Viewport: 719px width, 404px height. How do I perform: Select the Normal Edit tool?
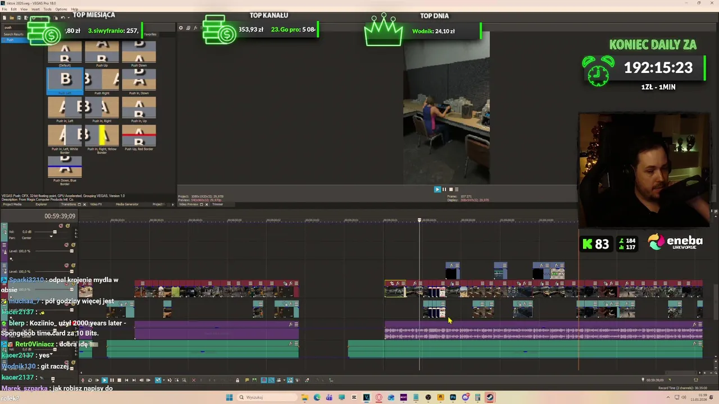pyautogui.click(x=158, y=380)
